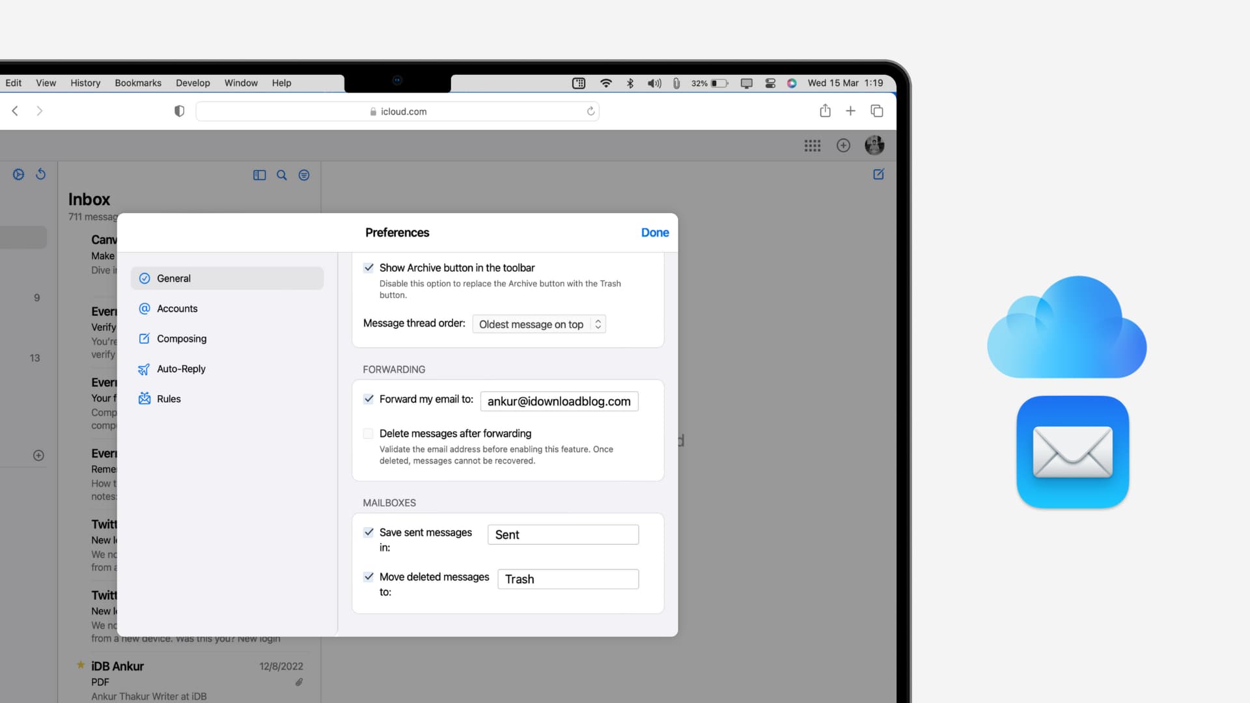
Task: Click the iCloud Mail compose icon
Action: coord(878,174)
